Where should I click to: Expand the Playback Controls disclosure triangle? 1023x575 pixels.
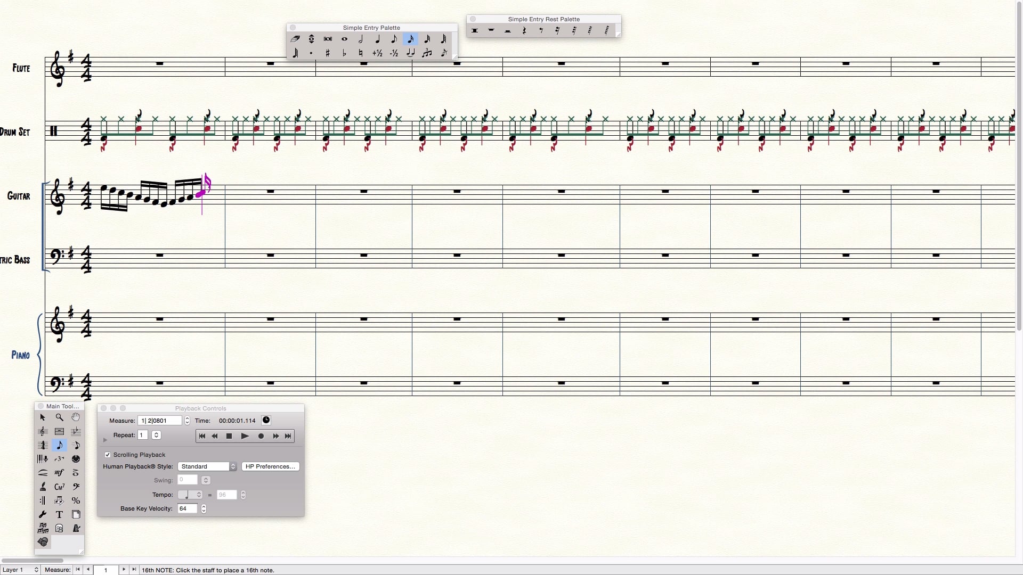pyautogui.click(x=105, y=440)
